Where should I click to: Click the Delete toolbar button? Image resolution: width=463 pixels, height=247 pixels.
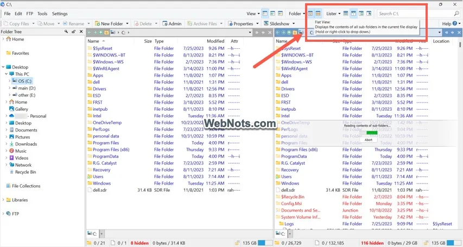pyautogui.click(x=143, y=24)
